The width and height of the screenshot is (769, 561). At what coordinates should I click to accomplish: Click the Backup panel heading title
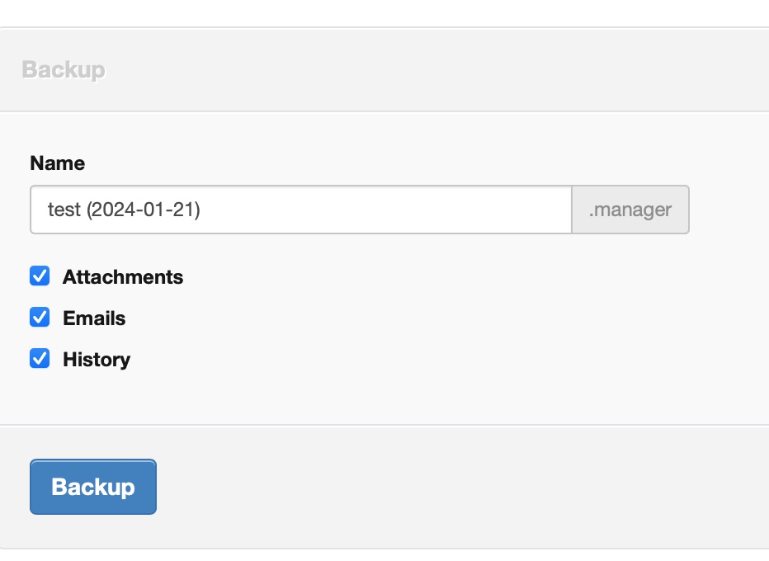coord(64,70)
